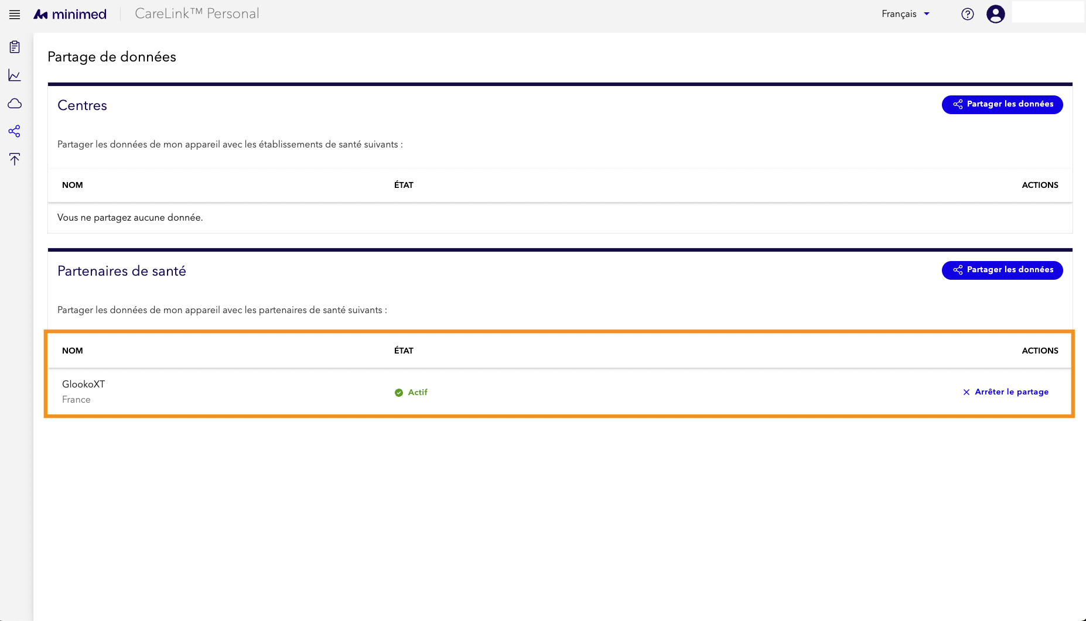This screenshot has height=621, width=1086.
Task: Click the language dropdown arrow
Action: click(927, 14)
